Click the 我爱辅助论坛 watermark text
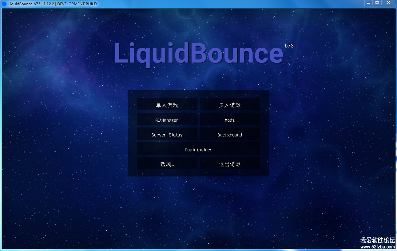Viewport: 397px width, 251px height. 377,241
